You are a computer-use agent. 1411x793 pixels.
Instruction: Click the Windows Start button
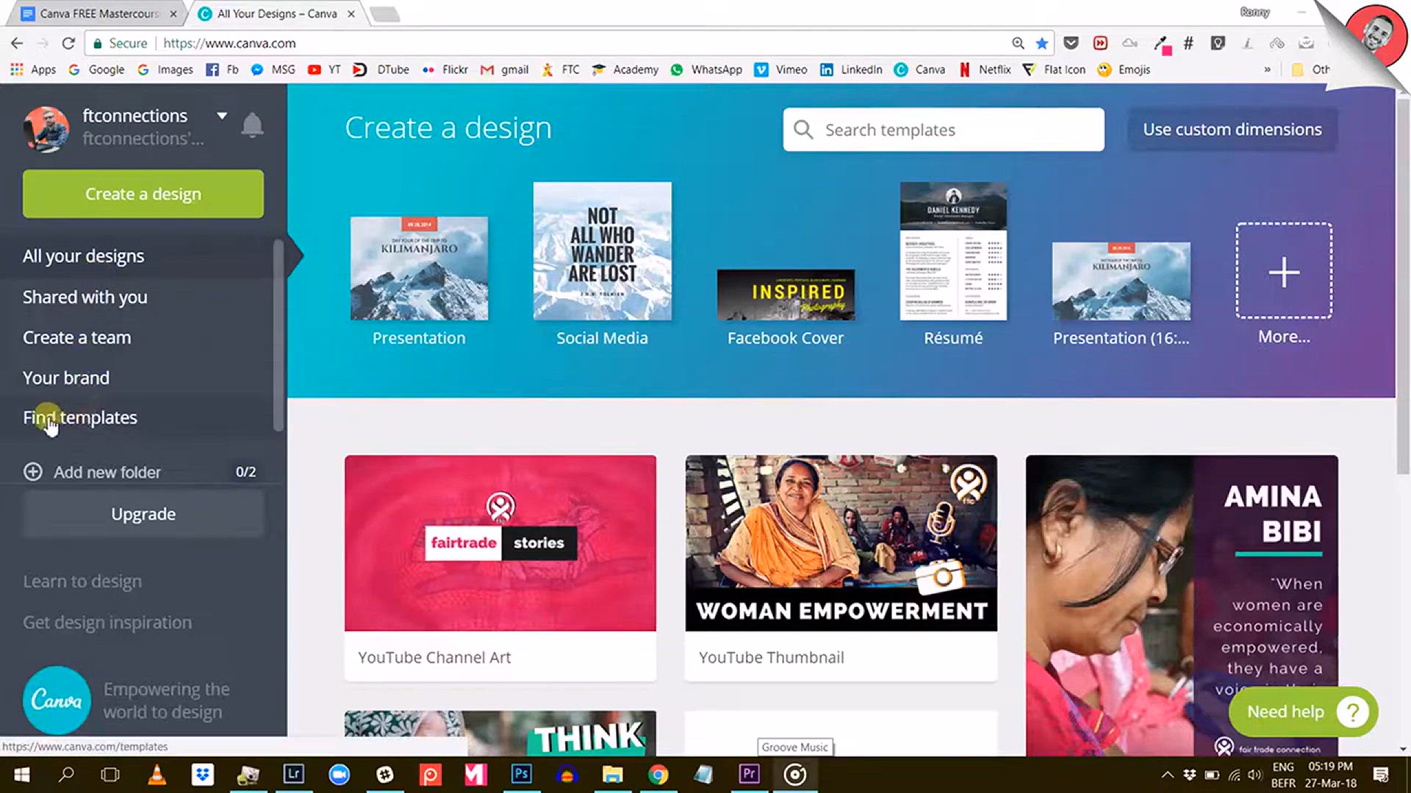22,775
